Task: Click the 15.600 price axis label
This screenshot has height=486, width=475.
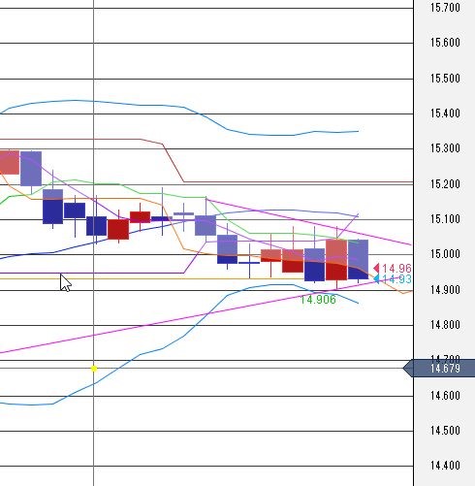Action: [x=445, y=43]
